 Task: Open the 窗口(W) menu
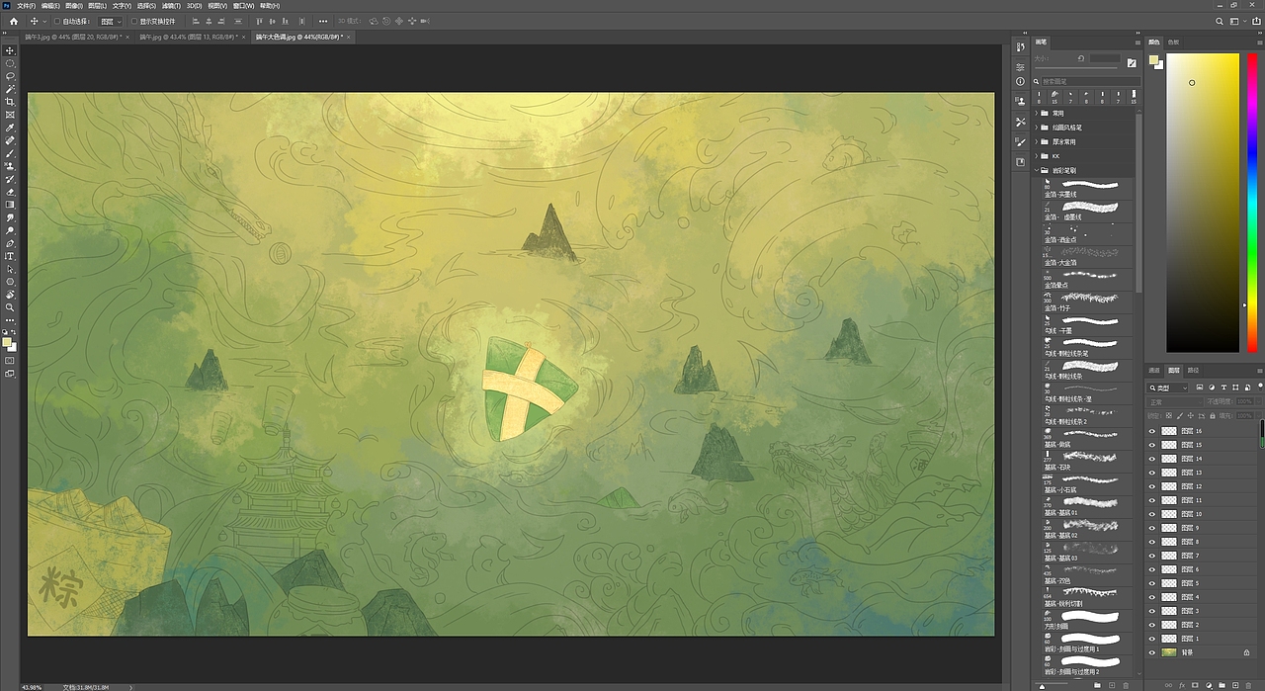[243, 5]
